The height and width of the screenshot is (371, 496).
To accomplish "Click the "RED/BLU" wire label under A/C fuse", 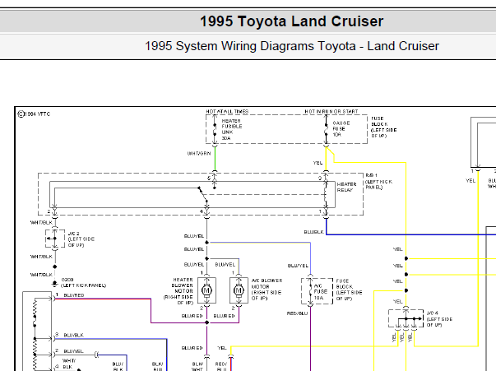I will coord(297,313).
